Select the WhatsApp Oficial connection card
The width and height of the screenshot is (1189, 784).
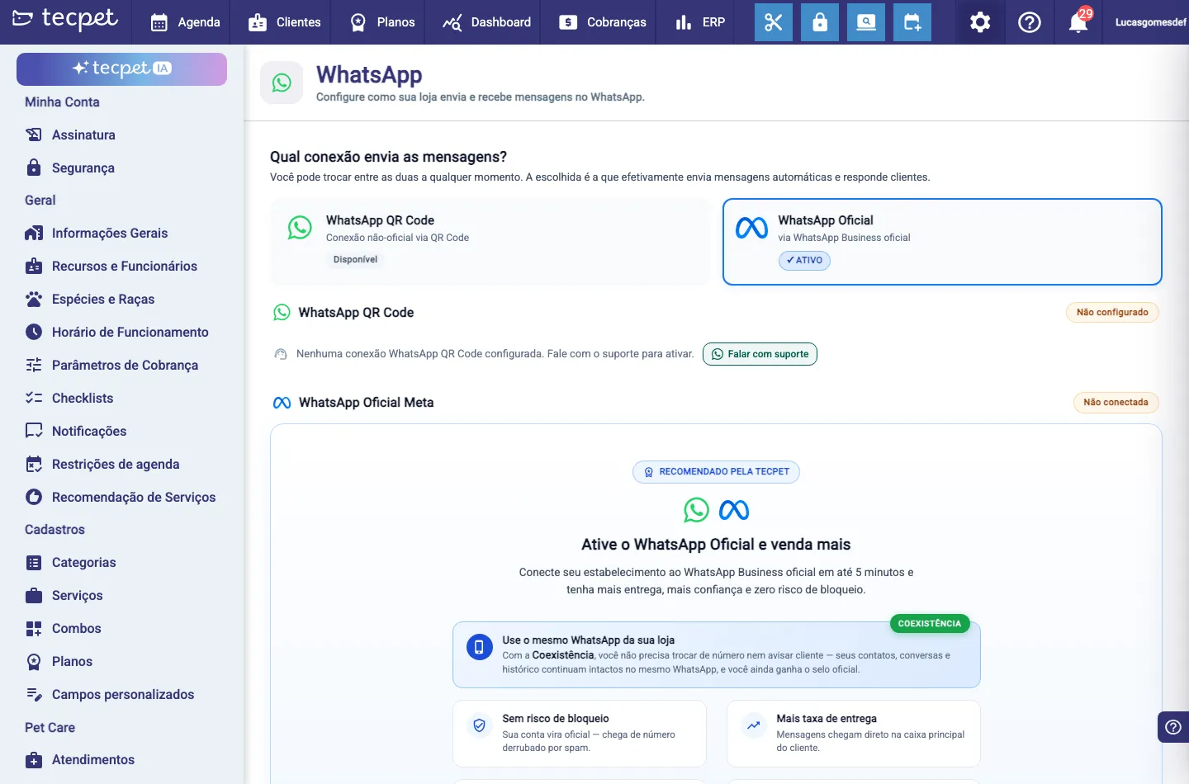[x=942, y=242]
